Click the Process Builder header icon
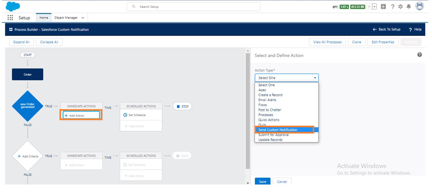Viewport: 432px width, 192px height. pyautogui.click(x=11, y=29)
